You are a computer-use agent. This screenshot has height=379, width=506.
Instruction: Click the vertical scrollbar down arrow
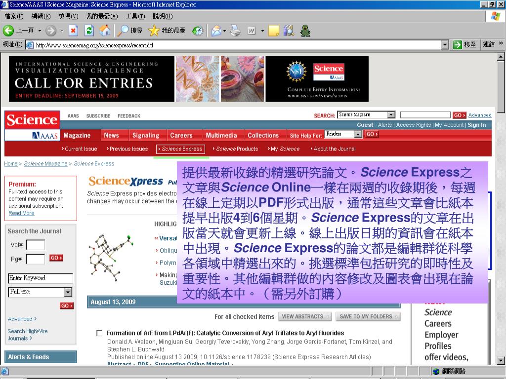501,361
